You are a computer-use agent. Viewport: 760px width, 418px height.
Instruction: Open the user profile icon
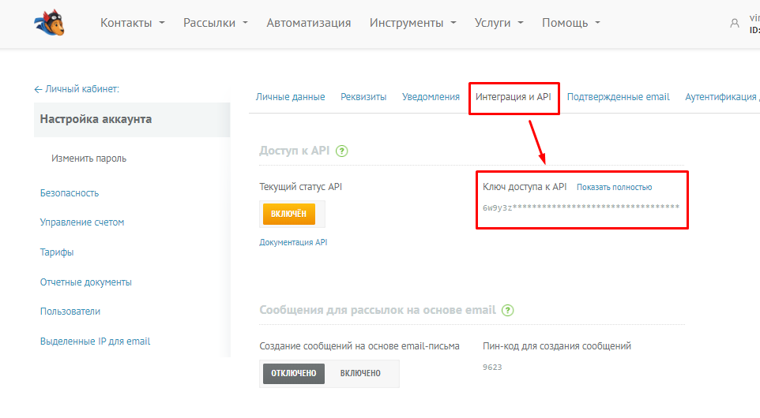click(734, 23)
